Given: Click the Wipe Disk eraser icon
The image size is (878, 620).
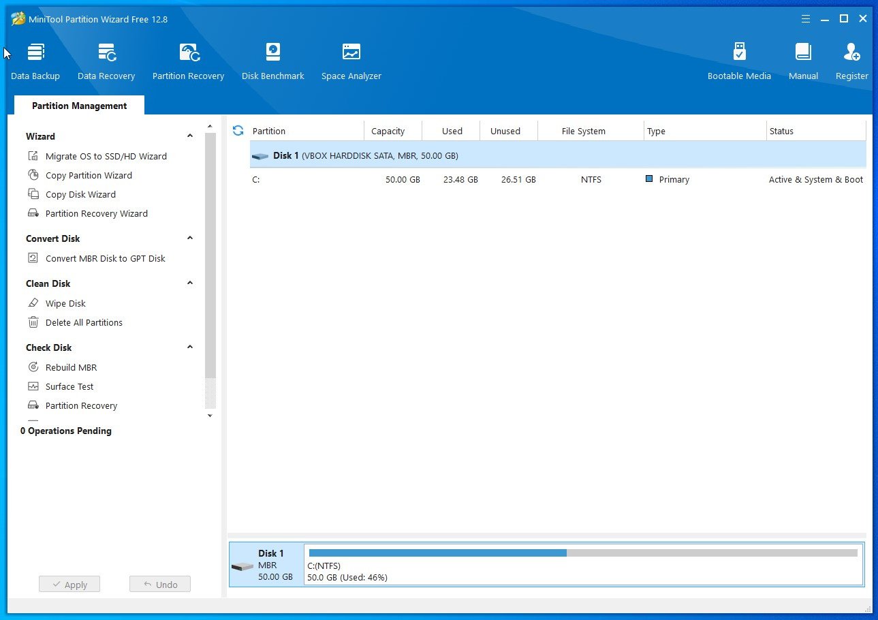Looking at the screenshot, I should tap(33, 303).
